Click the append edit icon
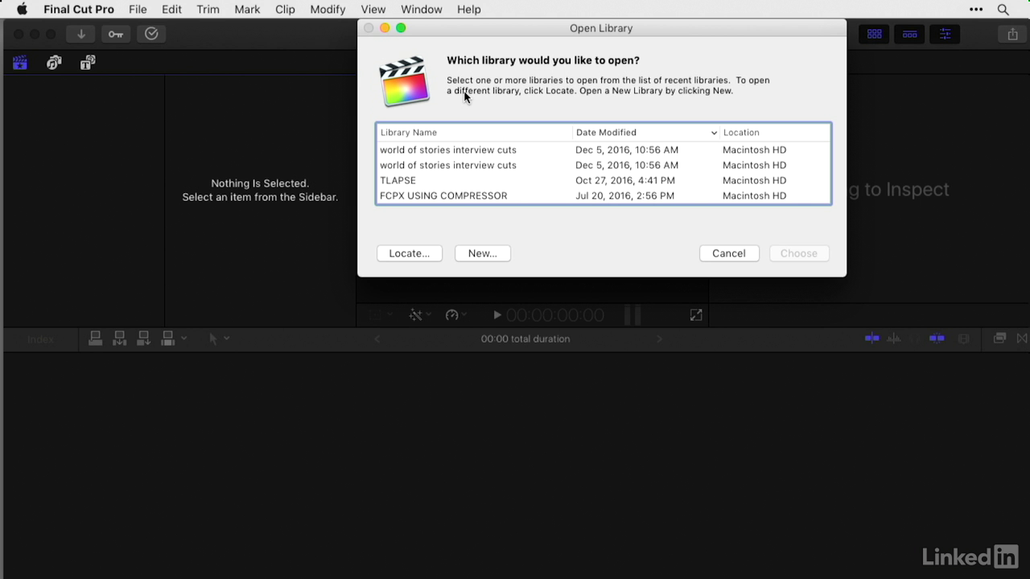The image size is (1030, 579). coord(143,339)
